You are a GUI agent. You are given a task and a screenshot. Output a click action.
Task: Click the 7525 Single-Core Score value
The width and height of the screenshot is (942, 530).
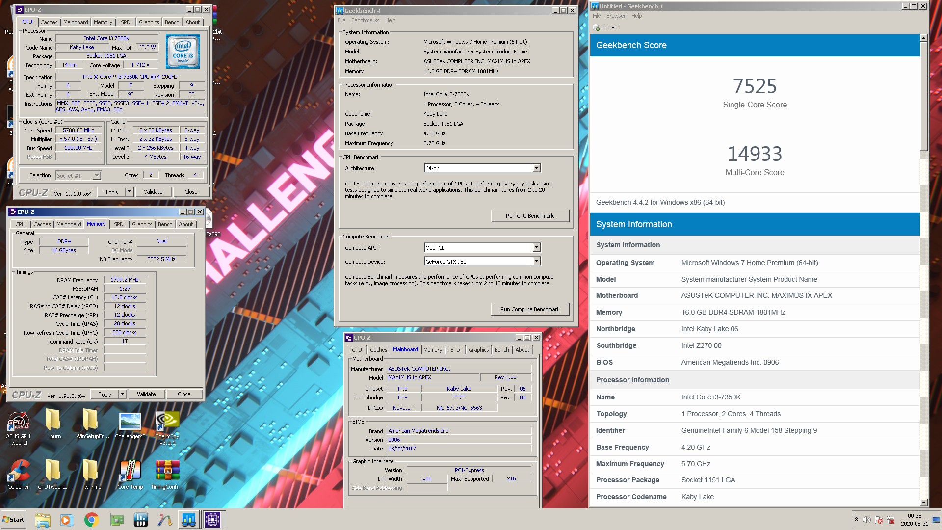755,86
